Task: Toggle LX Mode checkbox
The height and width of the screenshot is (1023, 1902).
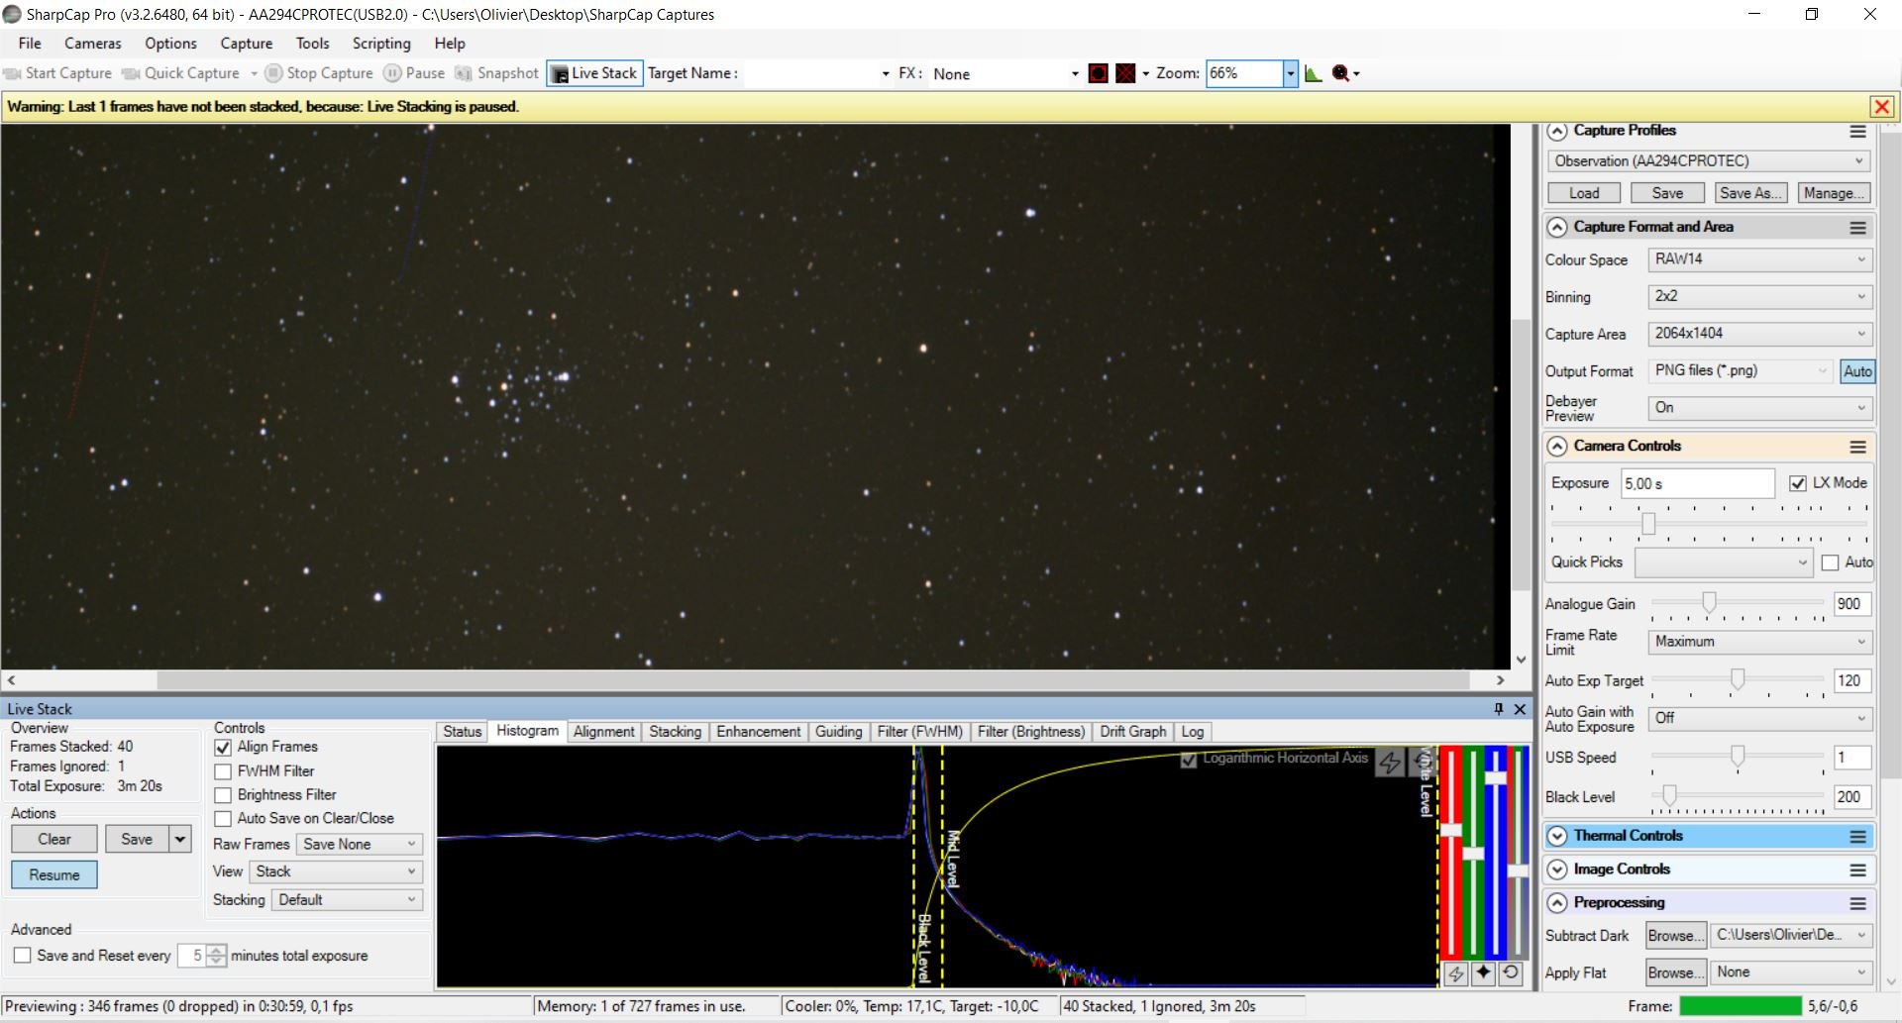Action: pos(1798,483)
